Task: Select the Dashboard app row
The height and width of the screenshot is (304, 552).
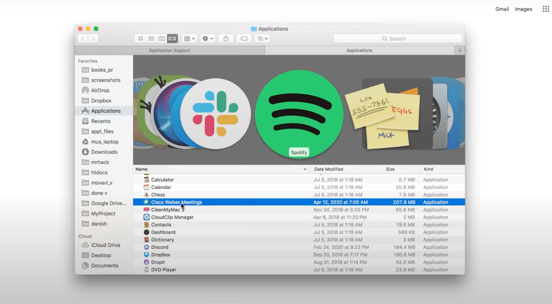Action: coord(299,232)
